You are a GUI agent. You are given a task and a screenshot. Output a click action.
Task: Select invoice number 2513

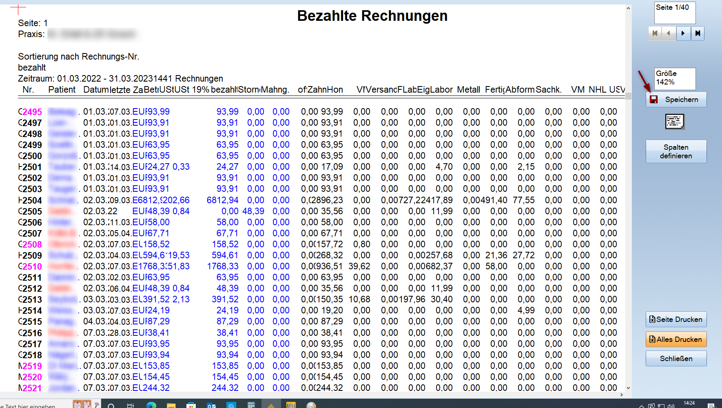tap(32, 299)
